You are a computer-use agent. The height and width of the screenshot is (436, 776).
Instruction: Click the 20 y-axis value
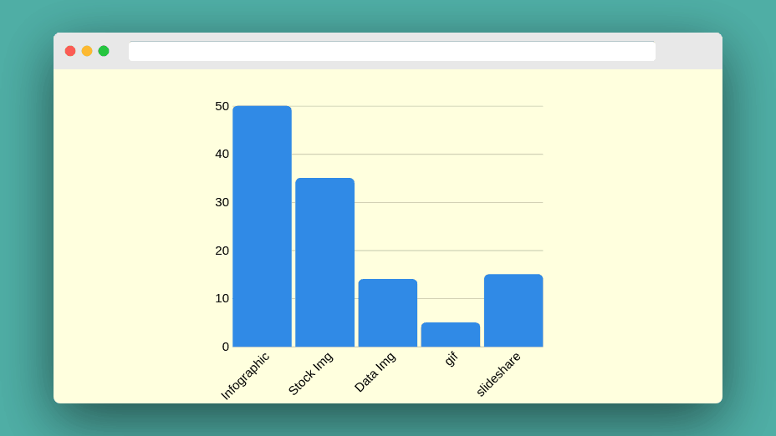[x=222, y=251]
